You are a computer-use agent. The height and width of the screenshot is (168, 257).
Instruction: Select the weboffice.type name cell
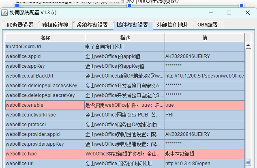[x=45, y=154]
